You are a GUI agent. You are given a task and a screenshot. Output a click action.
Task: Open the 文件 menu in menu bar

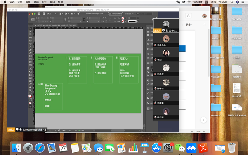pyautogui.click(x=20, y=2)
